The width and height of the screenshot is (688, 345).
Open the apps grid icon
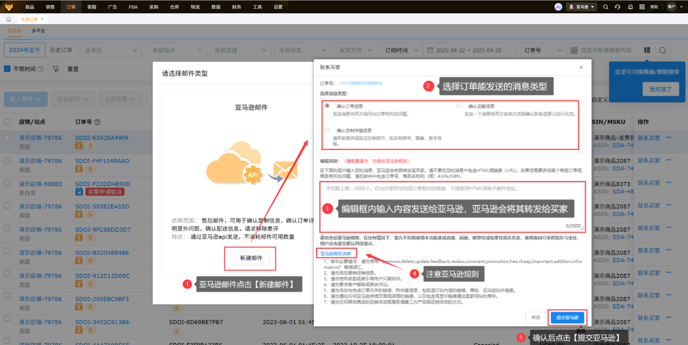coord(642,7)
